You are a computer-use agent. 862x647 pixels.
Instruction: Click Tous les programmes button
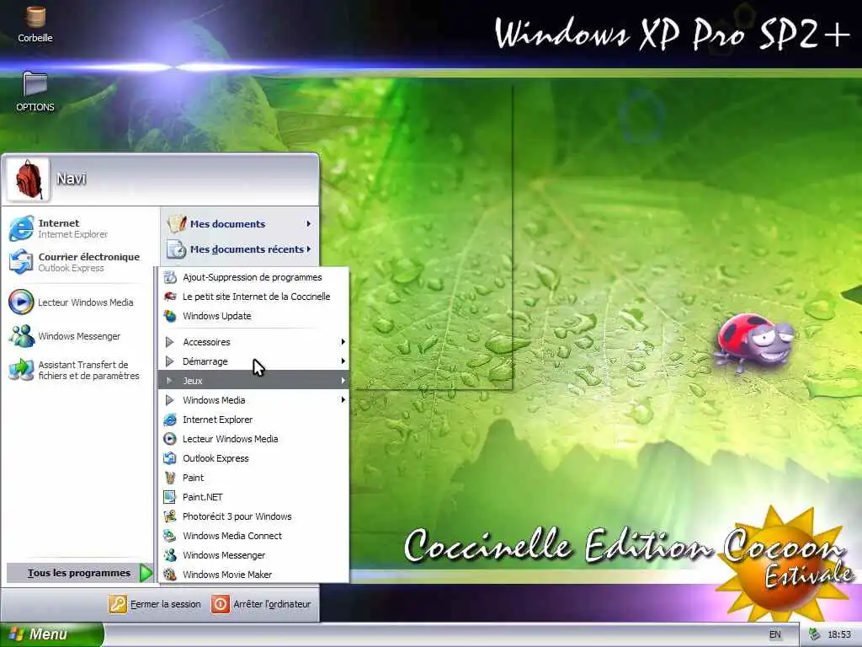[x=80, y=573]
